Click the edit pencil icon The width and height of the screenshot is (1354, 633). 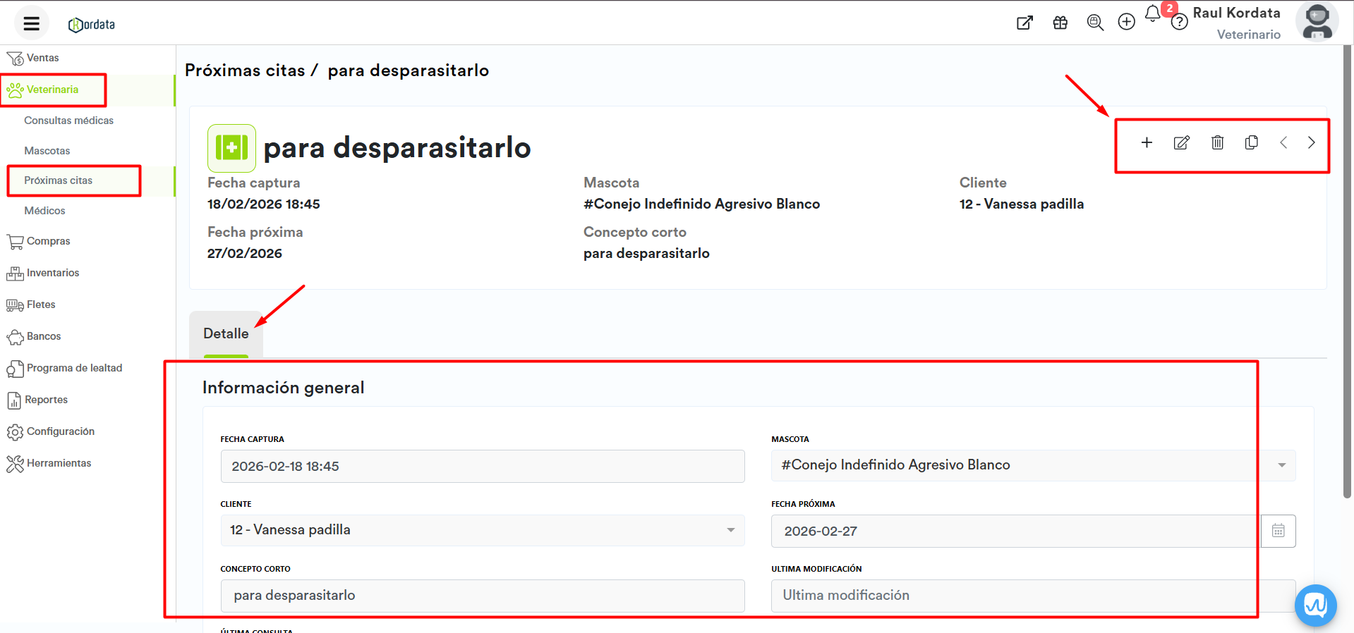click(x=1181, y=142)
